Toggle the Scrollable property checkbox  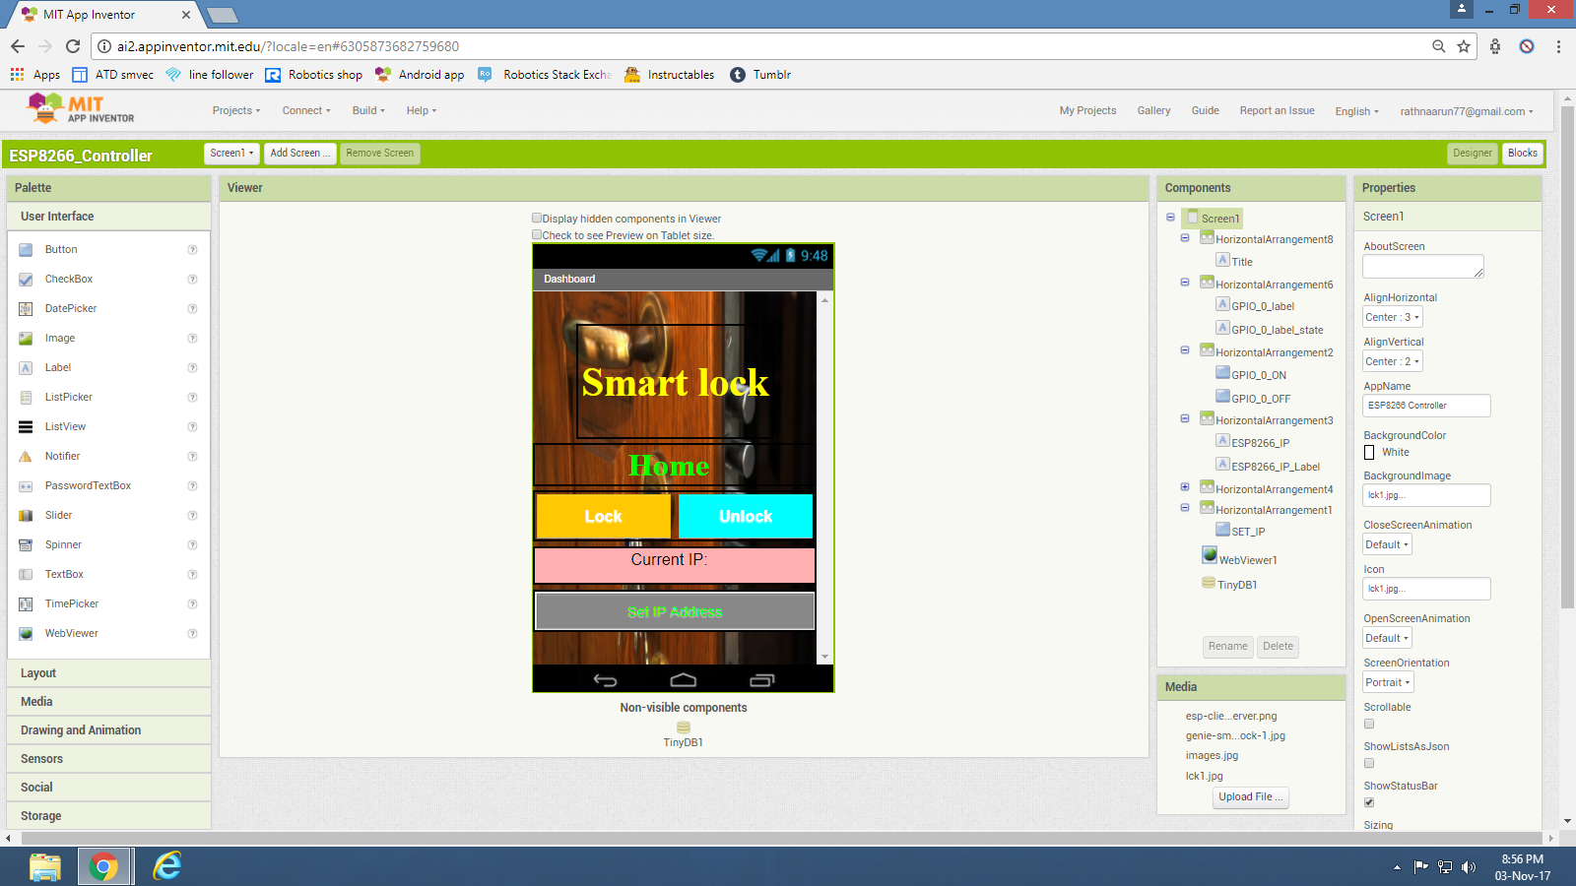[x=1369, y=724]
